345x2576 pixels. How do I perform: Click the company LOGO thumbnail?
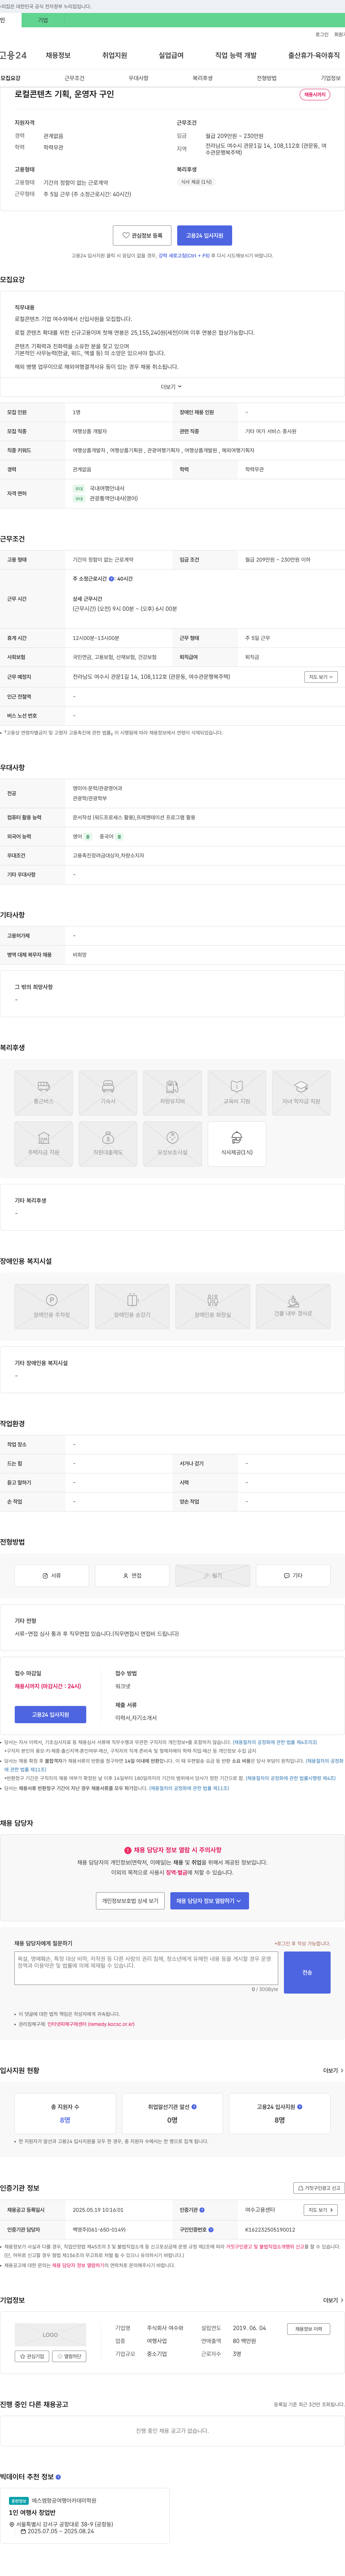pos(50,2335)
